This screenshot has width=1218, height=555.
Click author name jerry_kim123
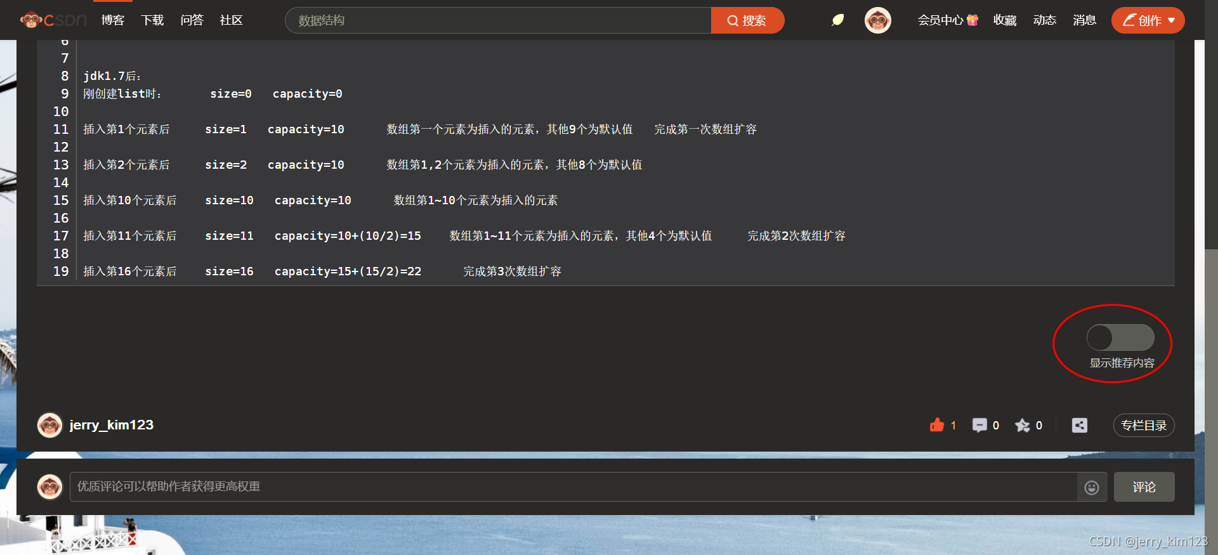112,425
